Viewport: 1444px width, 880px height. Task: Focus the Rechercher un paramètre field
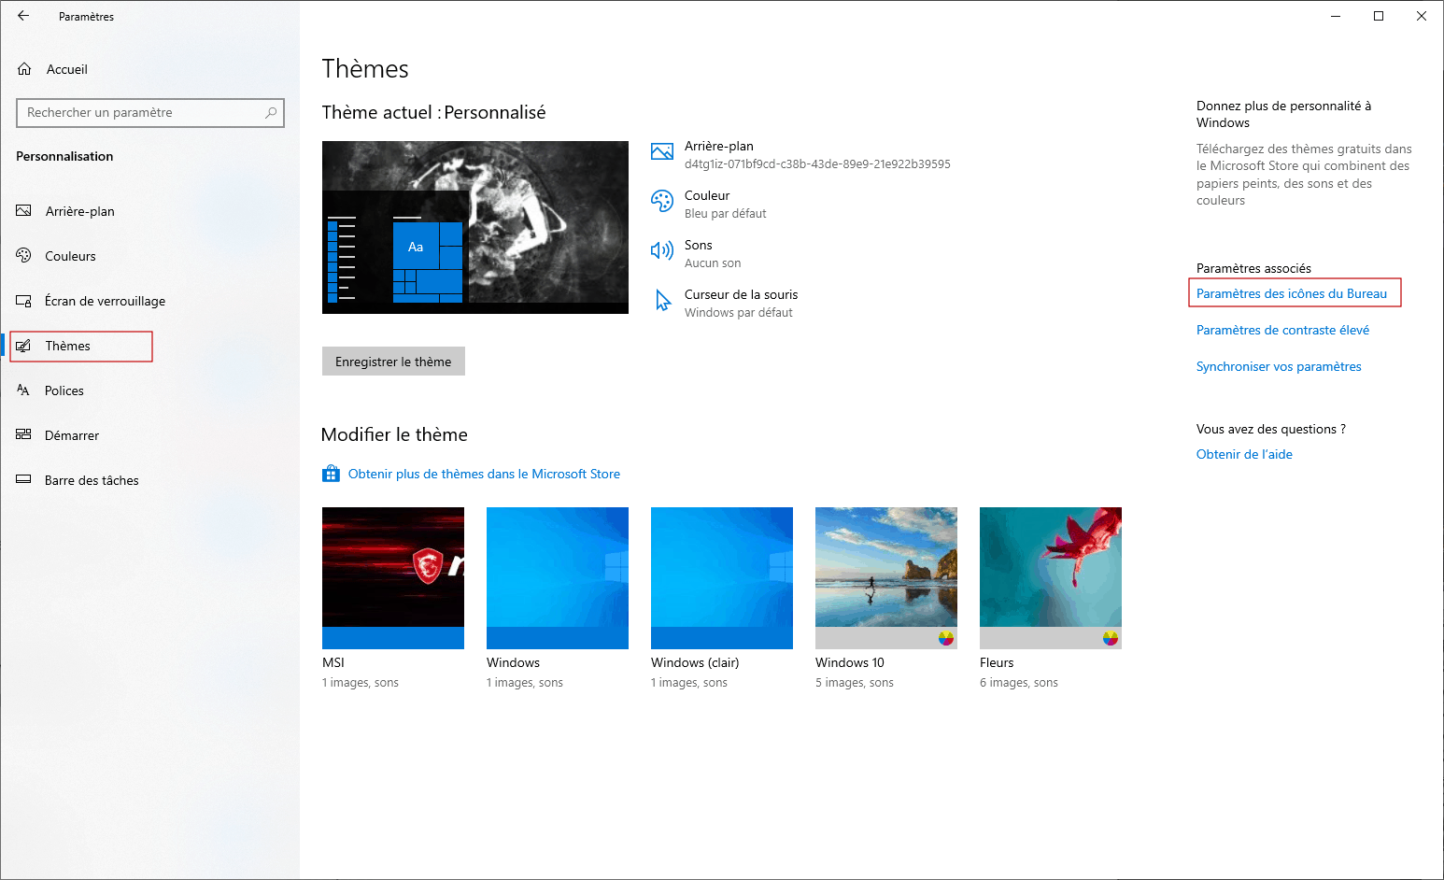coord(140,113)
